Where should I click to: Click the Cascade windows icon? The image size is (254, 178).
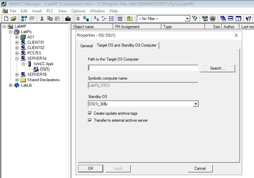click(x=223, y=19)
